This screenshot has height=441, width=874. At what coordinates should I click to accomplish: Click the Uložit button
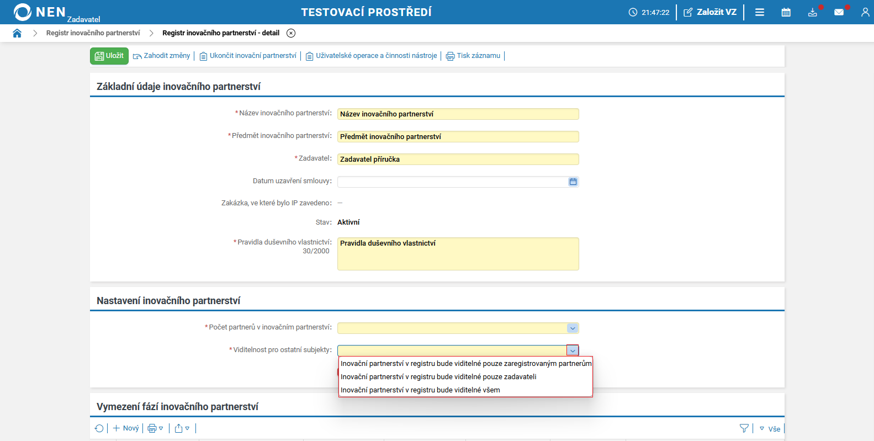click(x=109, y=56)
